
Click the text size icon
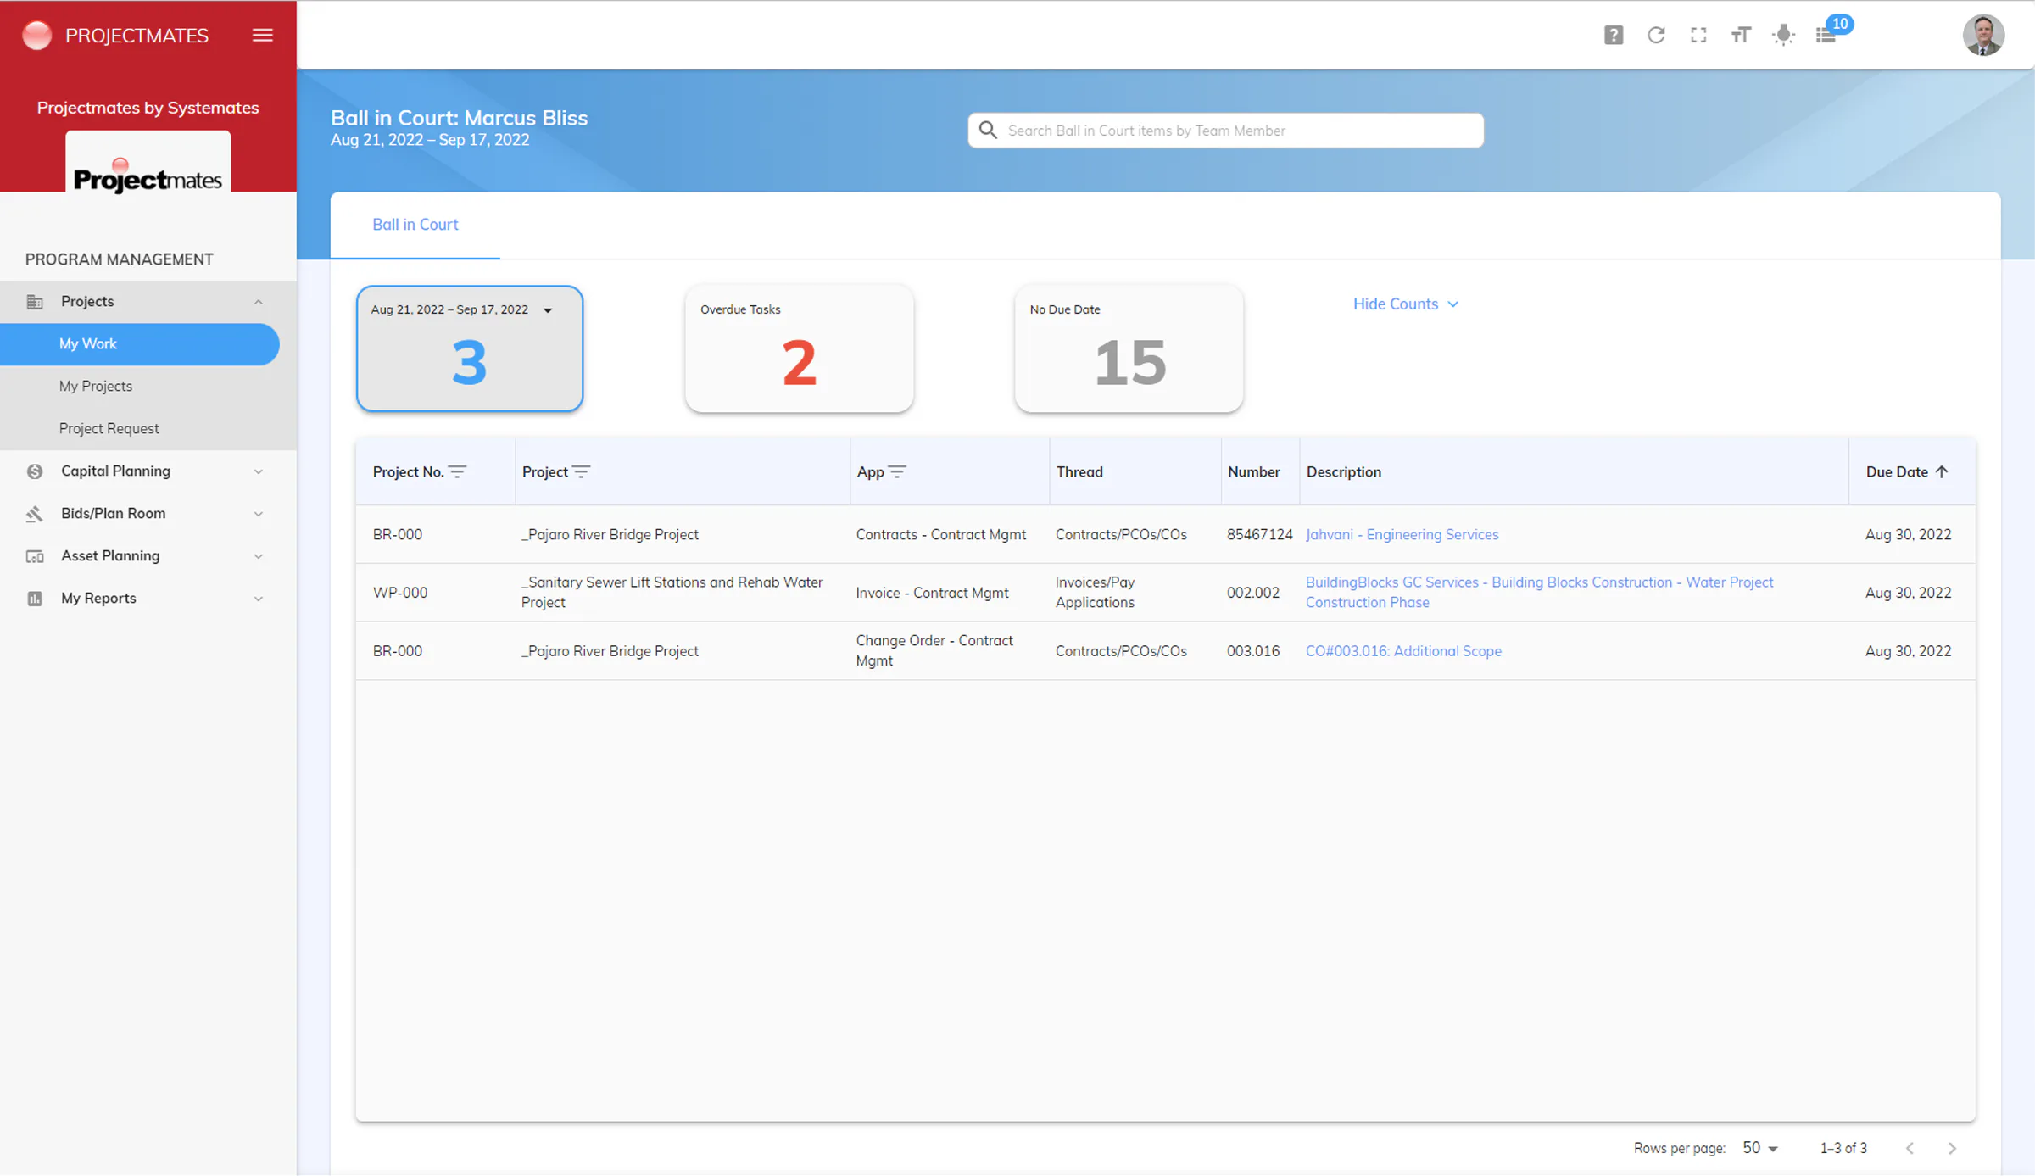(1740, 35)
